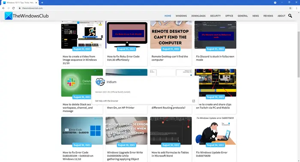Open the SECURITY menu item
This screenshot has height=162, width=300.
coord(216,16)
